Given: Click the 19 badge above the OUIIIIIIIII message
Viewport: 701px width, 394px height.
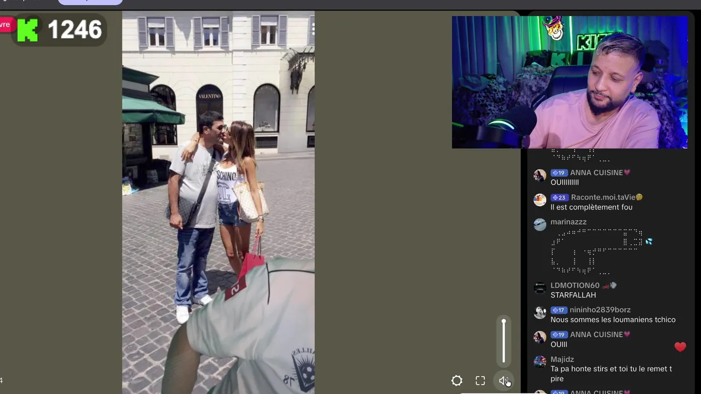Looking at the screenshot, I should coord(559,173).
